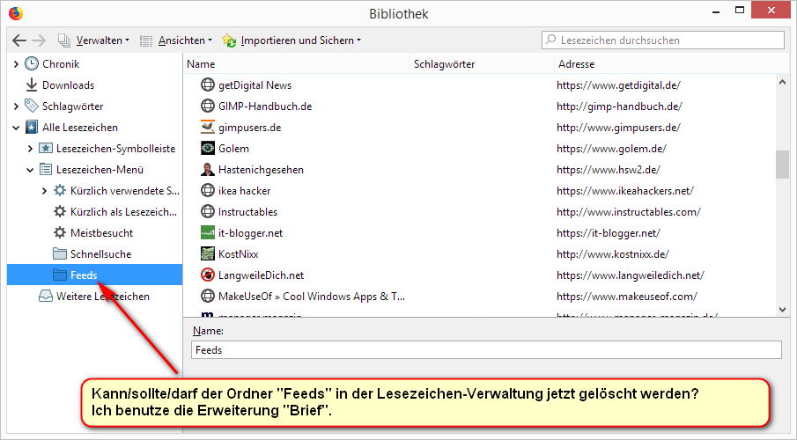The image size is (797, 440).
Task: Click the Meistbesucht gear icon
Action: (x=60, y=232)
